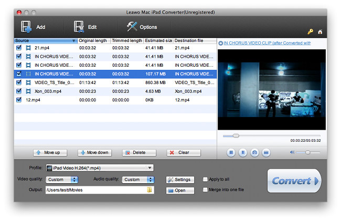Viewport: 341px width, 221px height.
Task: Click the Add video toolbar icon
Action: (26, 27)
